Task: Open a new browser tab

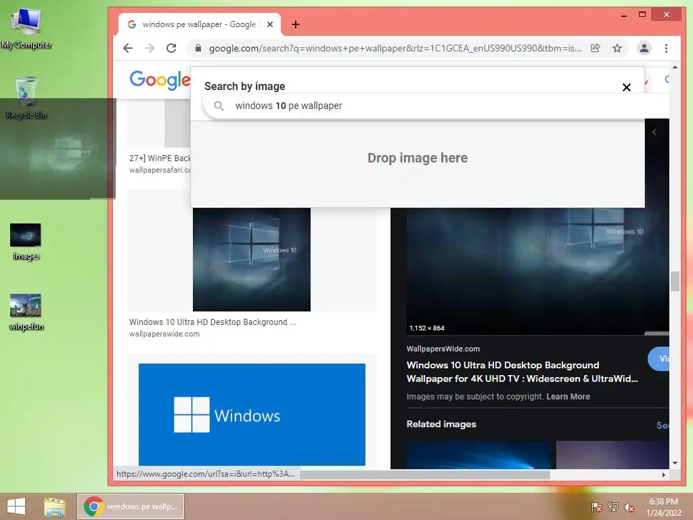Action: (x=296, y=24)
